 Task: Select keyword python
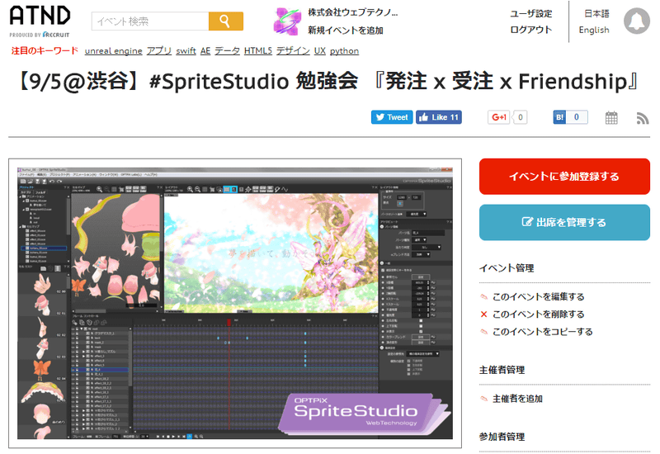(x=344, y=51)
